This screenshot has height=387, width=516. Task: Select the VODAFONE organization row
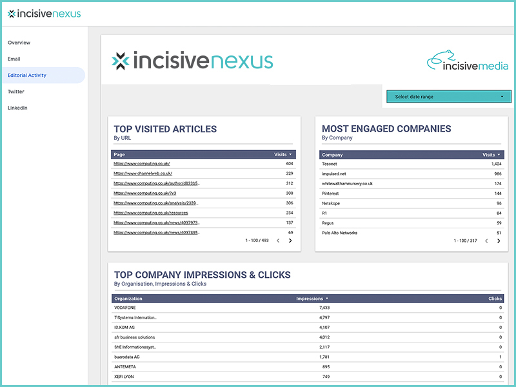pos(308,308)
